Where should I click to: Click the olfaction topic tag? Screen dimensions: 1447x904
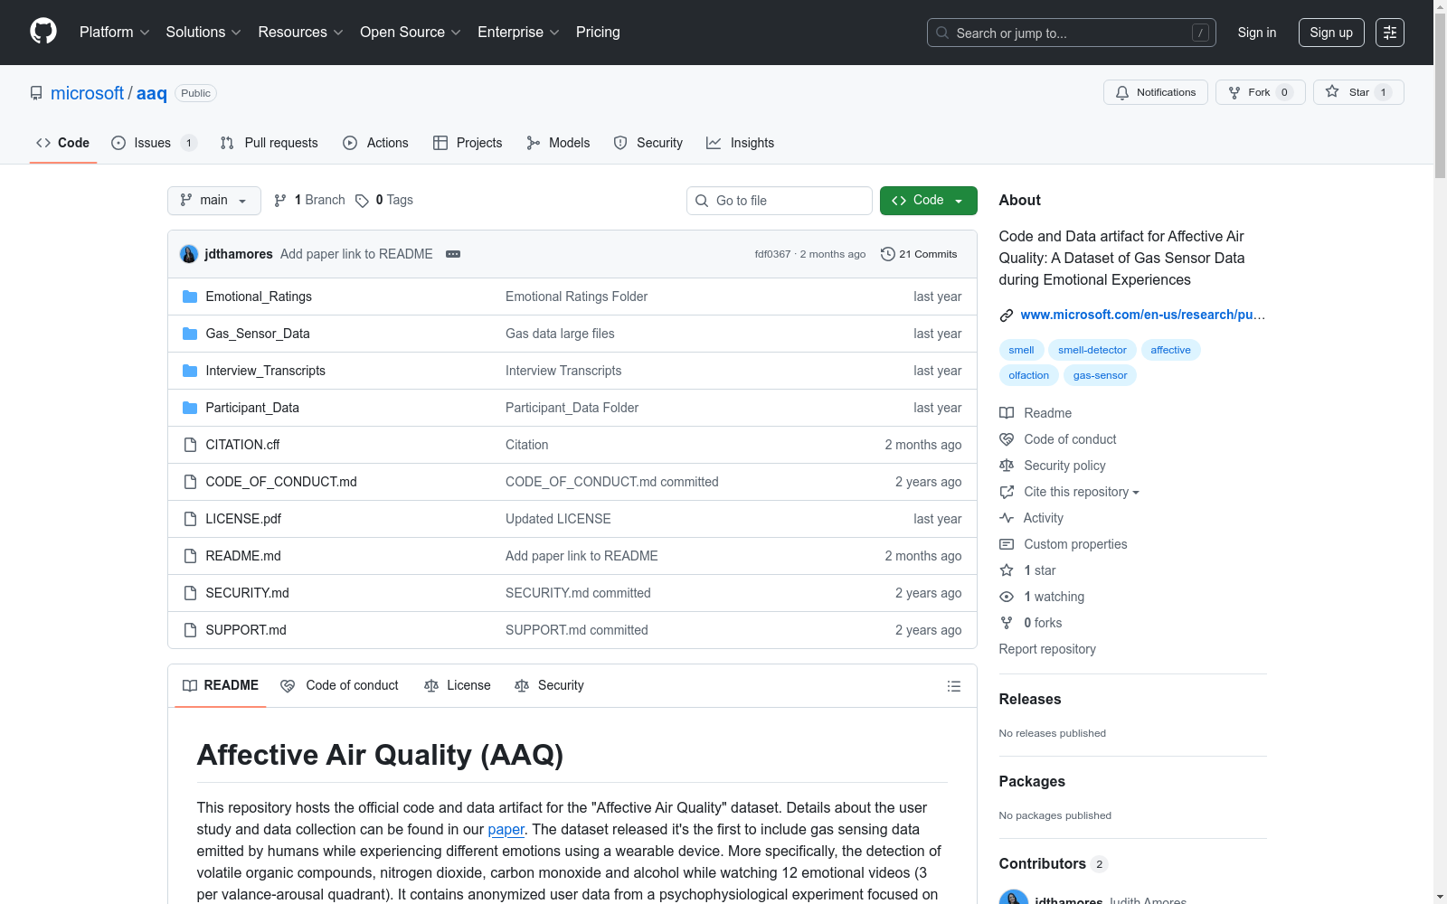pos(1029,375)
